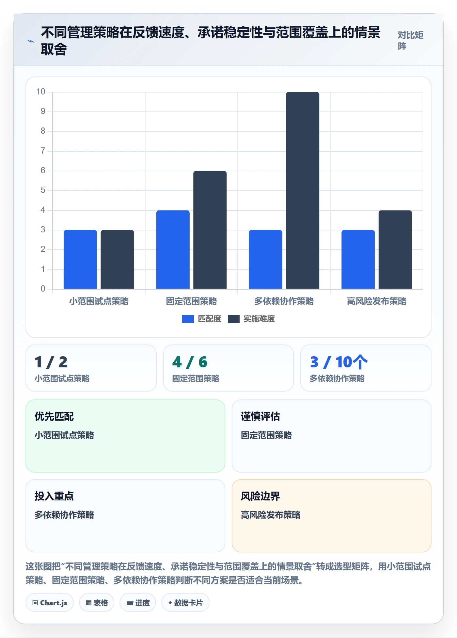Toggle the 实施难度 legend dark swatch
457x638 pixels.
click(233, 319)
